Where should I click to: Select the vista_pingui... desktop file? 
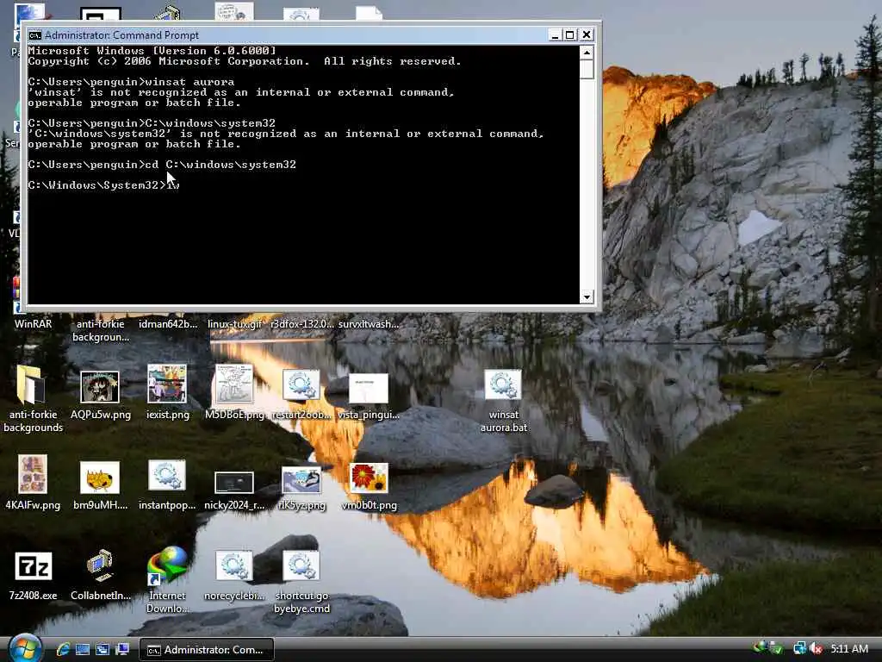(x=369, y=397)
